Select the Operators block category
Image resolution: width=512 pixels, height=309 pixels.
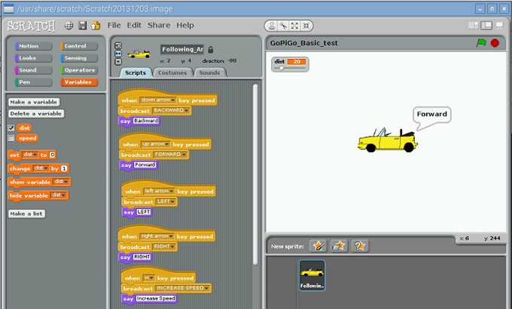pos(79,70)
